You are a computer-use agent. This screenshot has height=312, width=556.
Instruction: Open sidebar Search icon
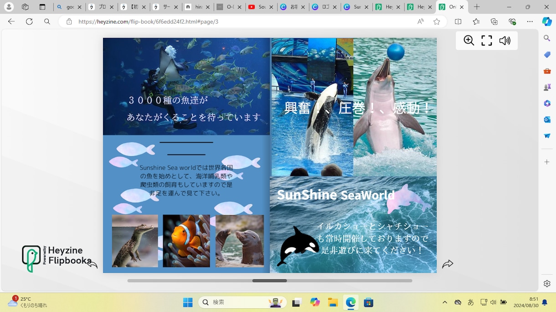(547, 39)
